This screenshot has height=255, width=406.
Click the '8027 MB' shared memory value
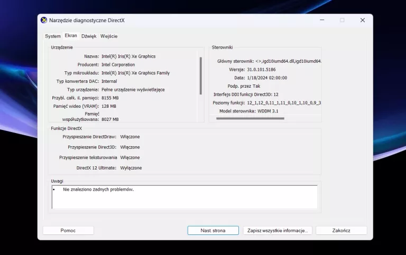(110, 119)
